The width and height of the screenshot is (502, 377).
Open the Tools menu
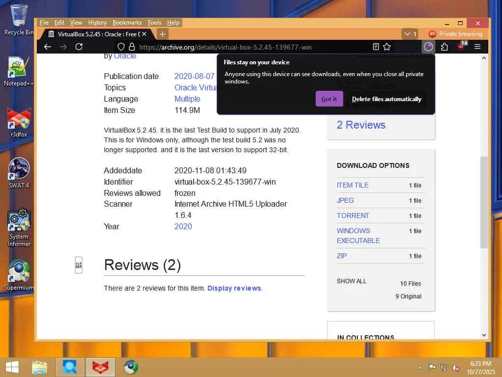pyautogui.click(x=154, y=23)
